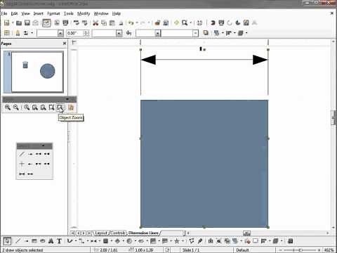Open the Help menu
The width and height of the screenshot is (337, 253).
117,13
